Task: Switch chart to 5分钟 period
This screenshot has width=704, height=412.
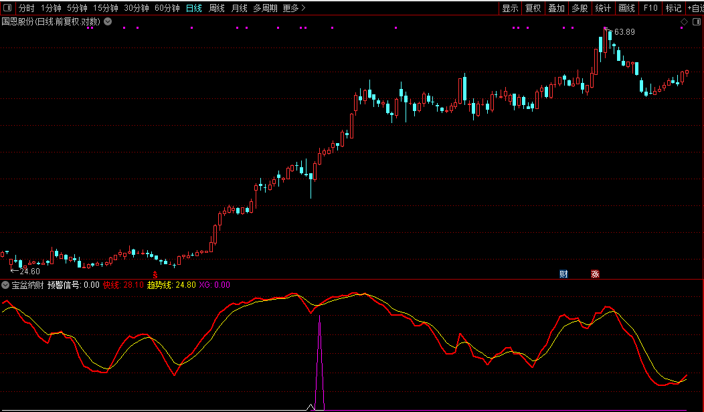Action: [77, 9]
